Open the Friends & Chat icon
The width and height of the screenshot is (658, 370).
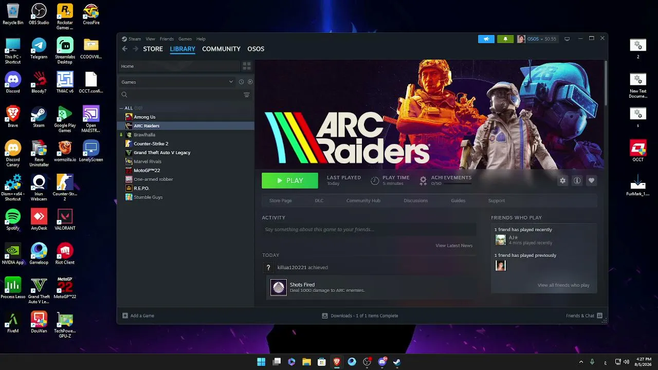599,316
